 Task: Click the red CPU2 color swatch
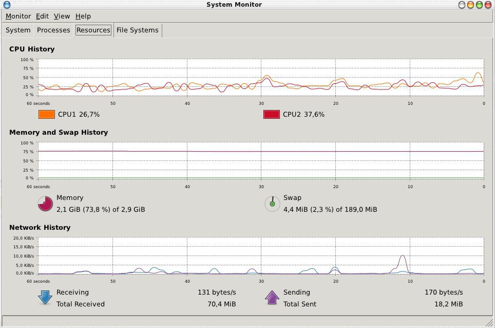(272, 115)
